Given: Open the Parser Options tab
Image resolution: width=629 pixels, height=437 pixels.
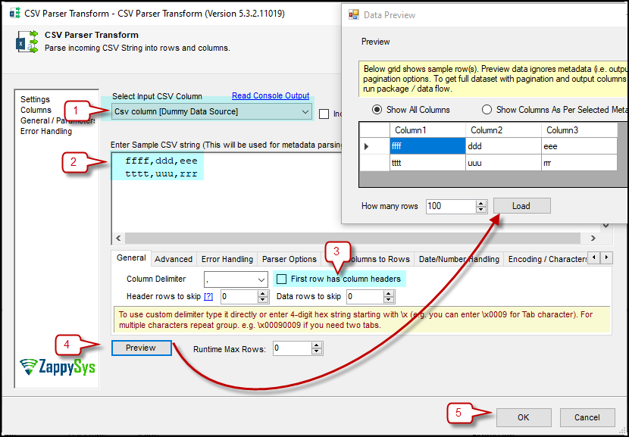Looking at the screenshot, I should 289,259.
